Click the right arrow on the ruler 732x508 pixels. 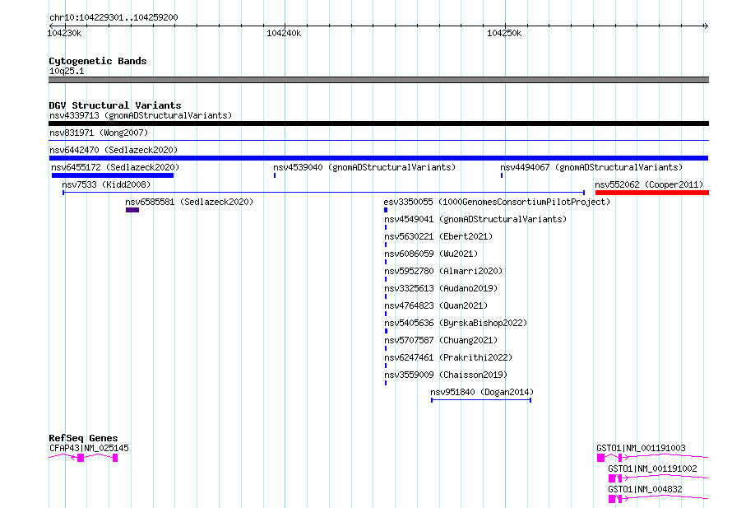coord(706,26)
